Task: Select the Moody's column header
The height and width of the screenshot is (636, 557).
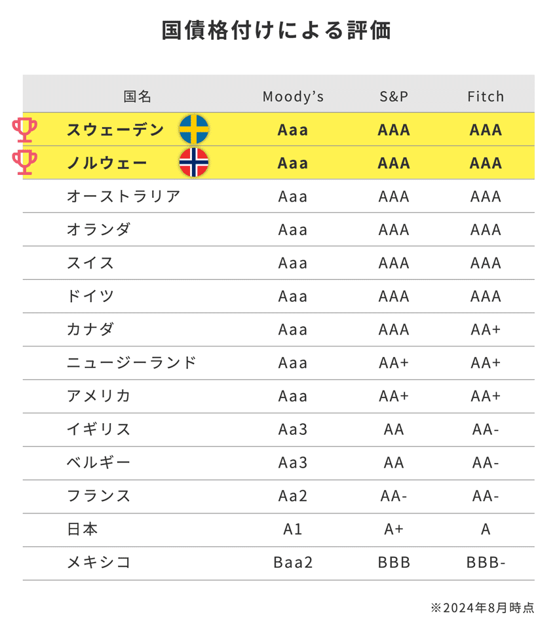Action: click(x=293, y=97)
